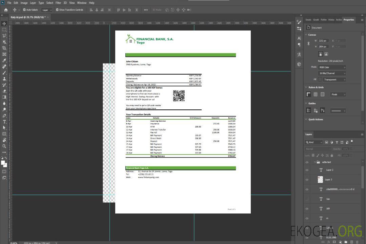Image resolution: width=366 pixels, height=244 pixels.
Task: Open the Filter menu
Action: pos(58,3)
